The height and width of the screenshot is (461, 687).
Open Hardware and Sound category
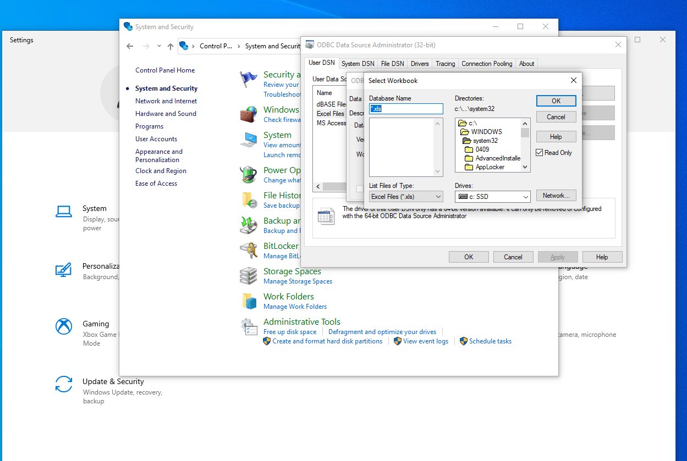click(x=166, y=114)
